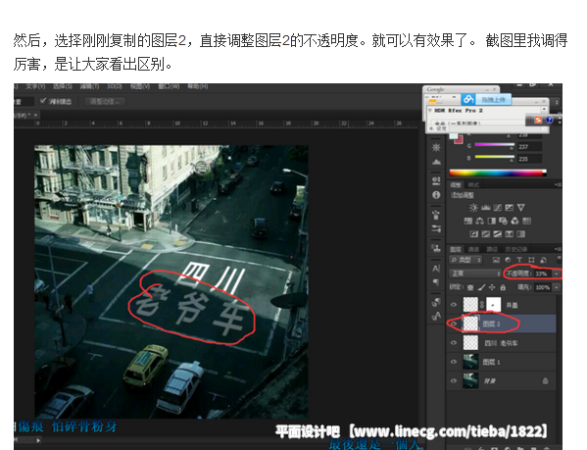
Task: Click the orange Sogou S icon
Action: coord(538,120)
